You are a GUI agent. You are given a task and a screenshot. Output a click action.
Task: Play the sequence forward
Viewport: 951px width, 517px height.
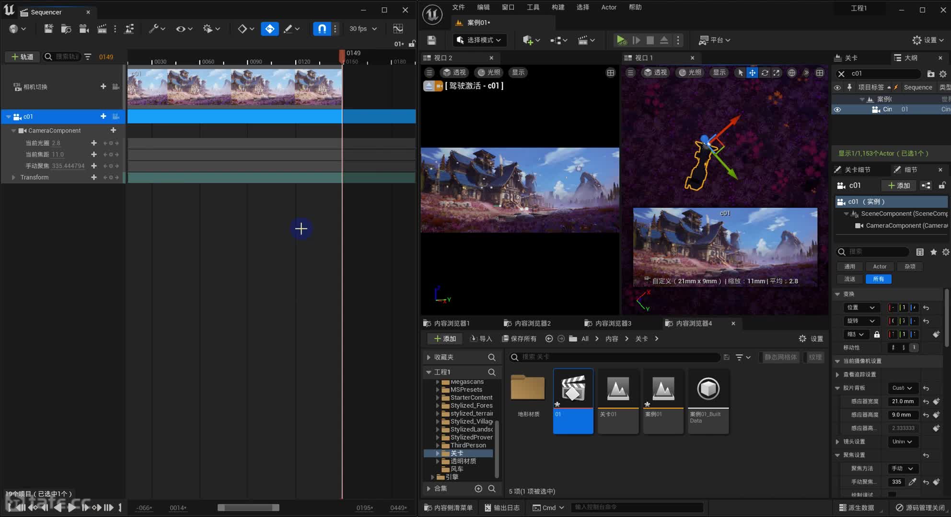click(x=71, y=507)
